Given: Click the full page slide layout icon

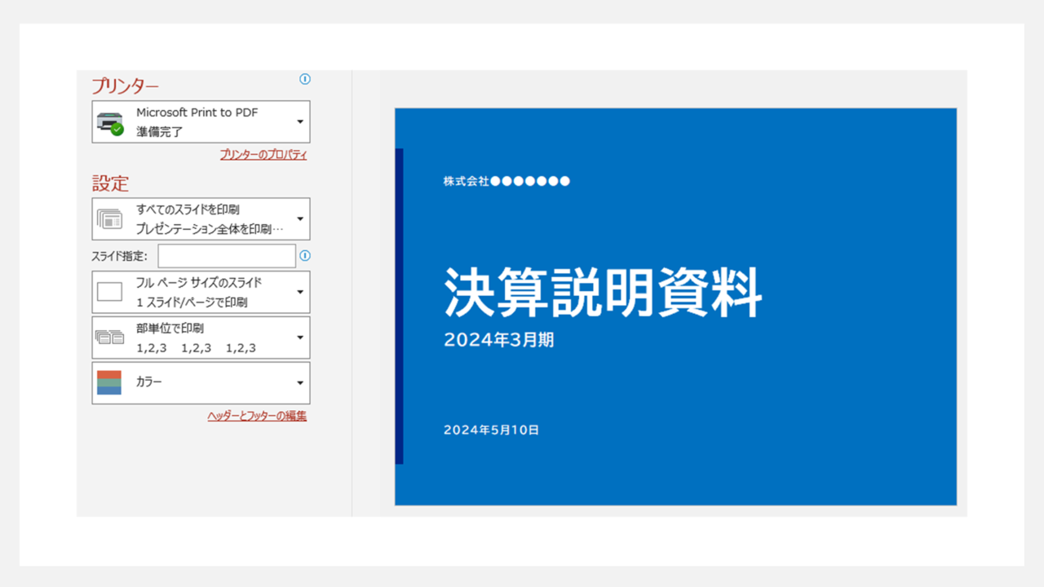Looking at the screenshot, I should click(109, 292).
